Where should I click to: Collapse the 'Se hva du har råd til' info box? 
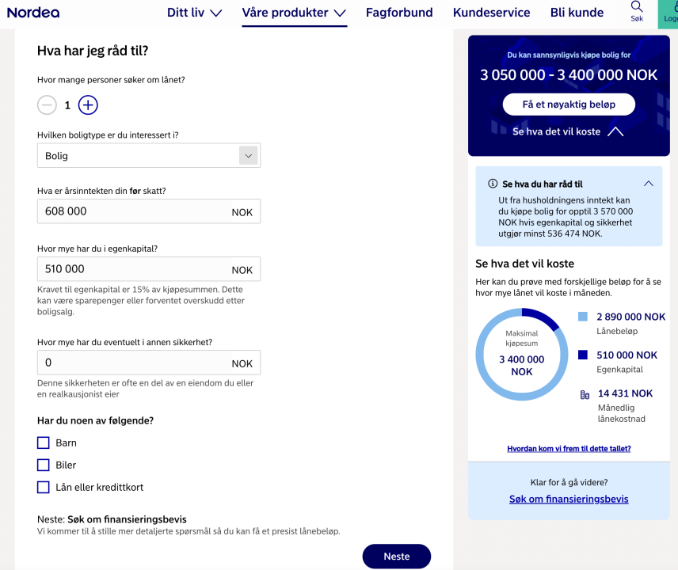click(649, 184)
